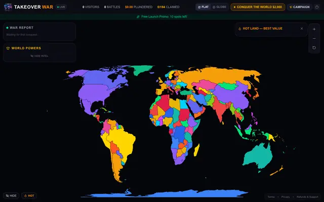The image size is (324, 202).
Task: Click the HIDE button at bottom left
Action: click(x=11, y=195)
